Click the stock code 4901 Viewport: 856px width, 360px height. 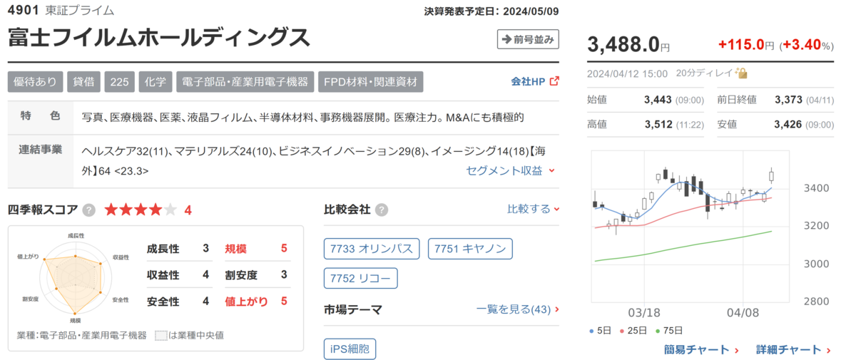tap(23, 11)
